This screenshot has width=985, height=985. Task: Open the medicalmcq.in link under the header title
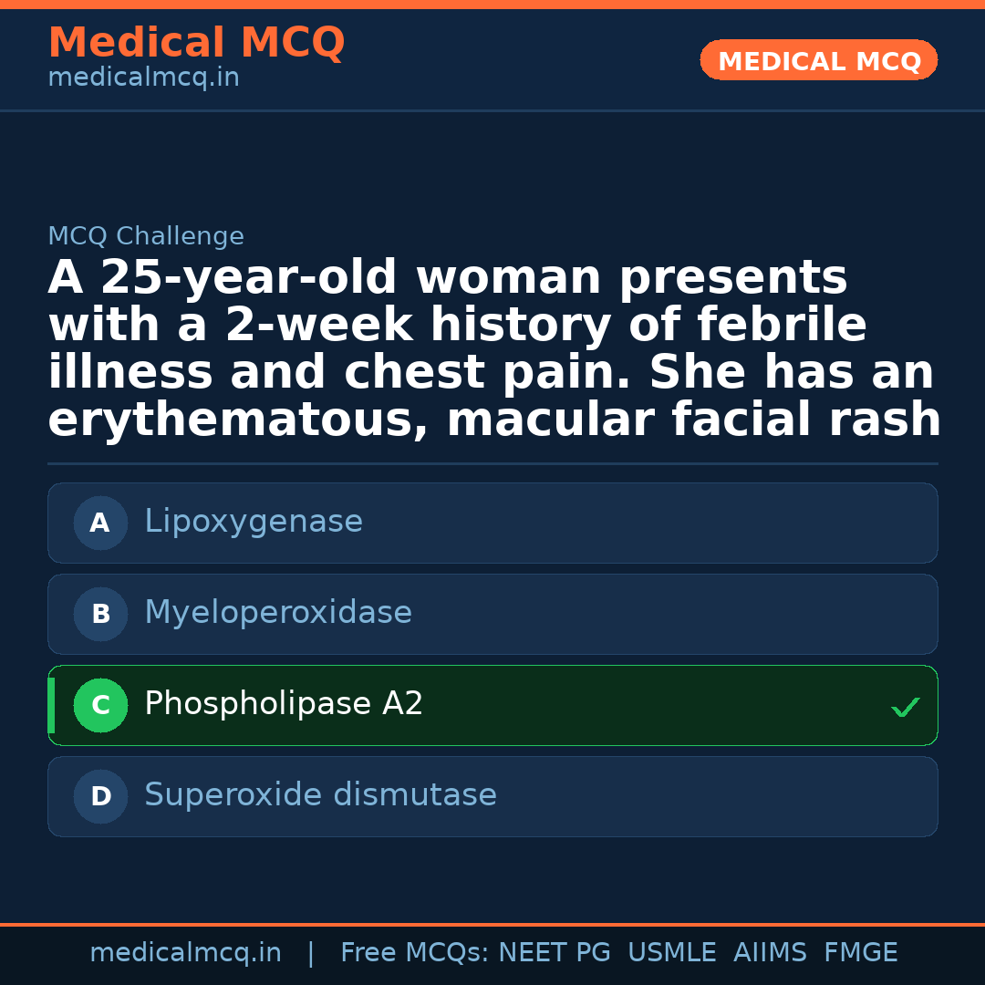tap(143, 78)
